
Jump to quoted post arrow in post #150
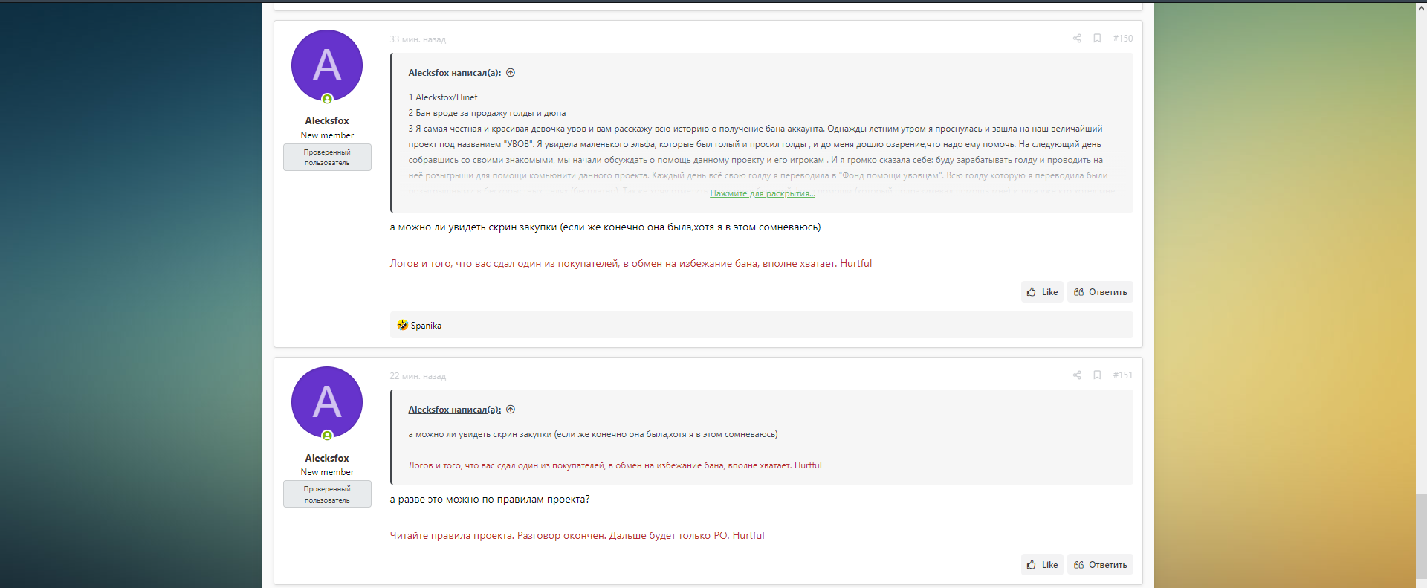[511, 73]
